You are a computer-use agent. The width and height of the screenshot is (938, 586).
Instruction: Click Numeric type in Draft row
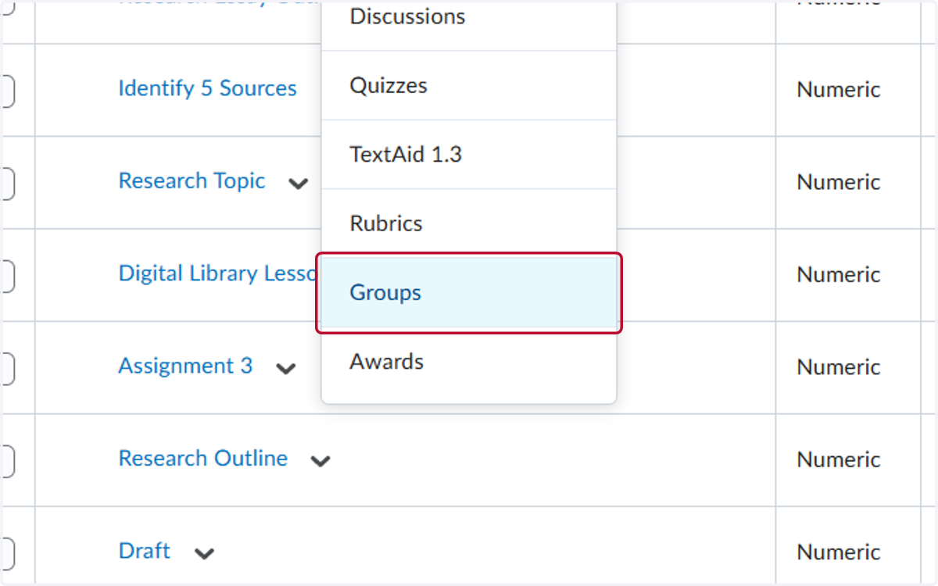click(839, 552)
